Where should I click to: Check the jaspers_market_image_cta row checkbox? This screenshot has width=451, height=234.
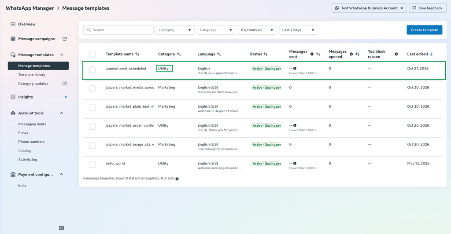pos(92,145)
